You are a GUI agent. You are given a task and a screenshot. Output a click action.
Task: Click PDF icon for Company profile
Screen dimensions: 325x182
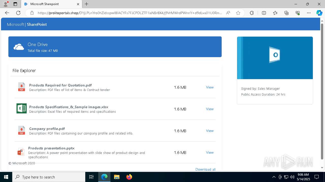coord(22,130)
